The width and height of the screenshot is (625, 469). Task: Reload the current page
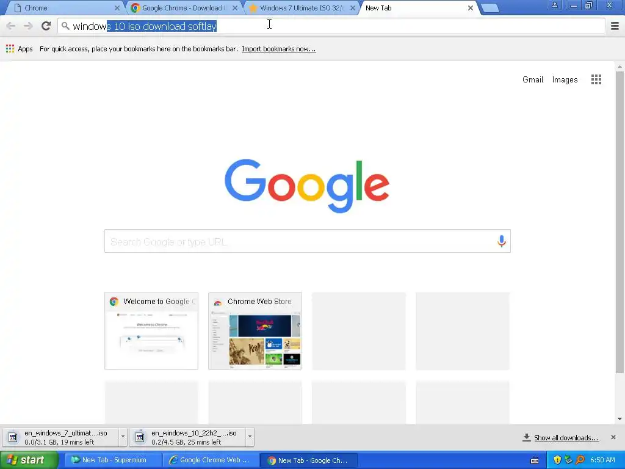(x=46, y=26)
